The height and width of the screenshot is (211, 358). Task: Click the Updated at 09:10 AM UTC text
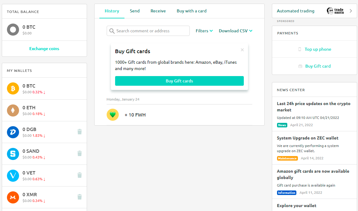[x=308, y=118]
